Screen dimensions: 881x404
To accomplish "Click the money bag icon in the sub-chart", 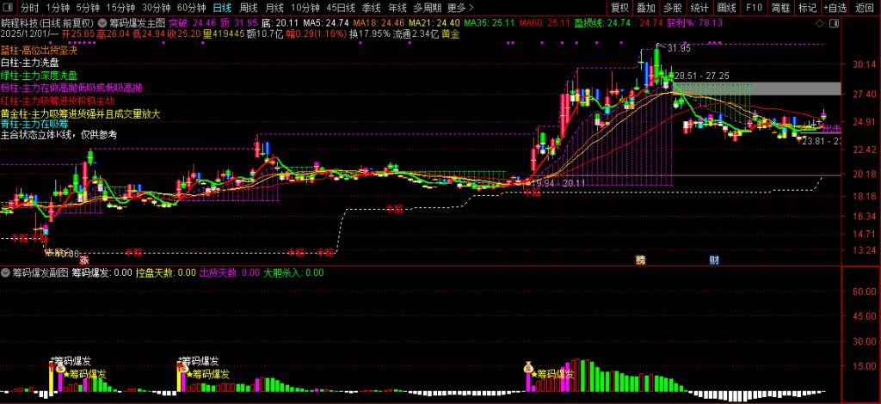I will [528, 367].
